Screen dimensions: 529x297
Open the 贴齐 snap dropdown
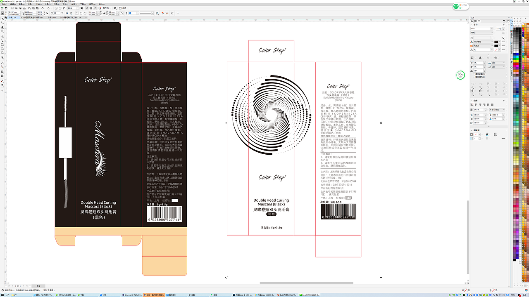tap(111, 8)
